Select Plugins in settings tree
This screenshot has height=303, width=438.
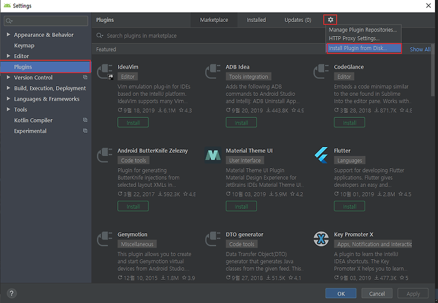tap(46, 67)
